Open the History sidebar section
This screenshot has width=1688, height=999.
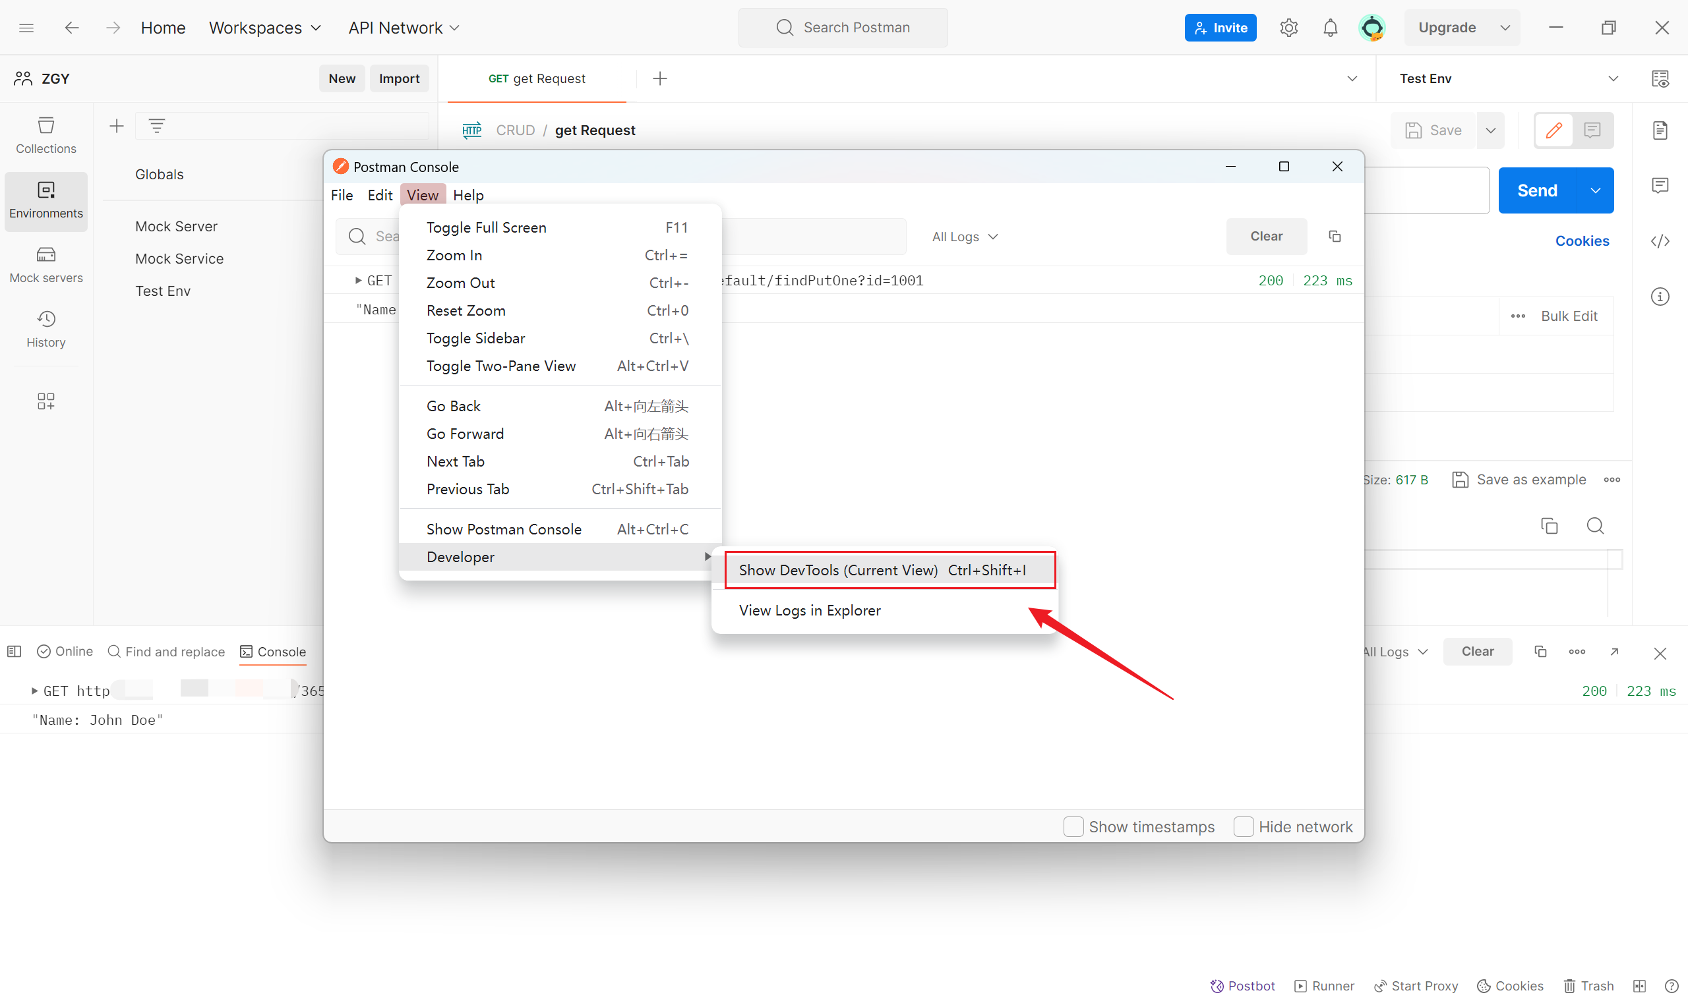[x=45, y=329]
